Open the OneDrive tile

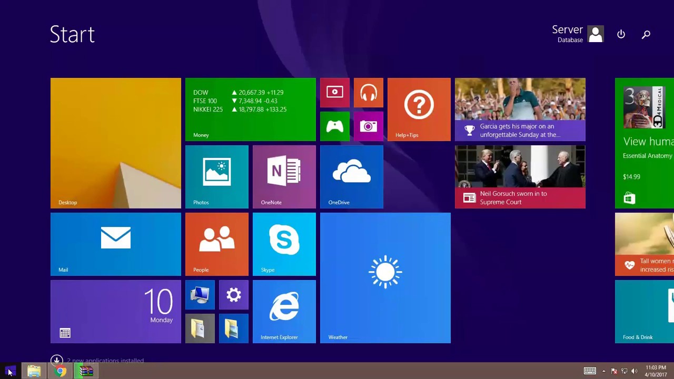coord(352,177)
